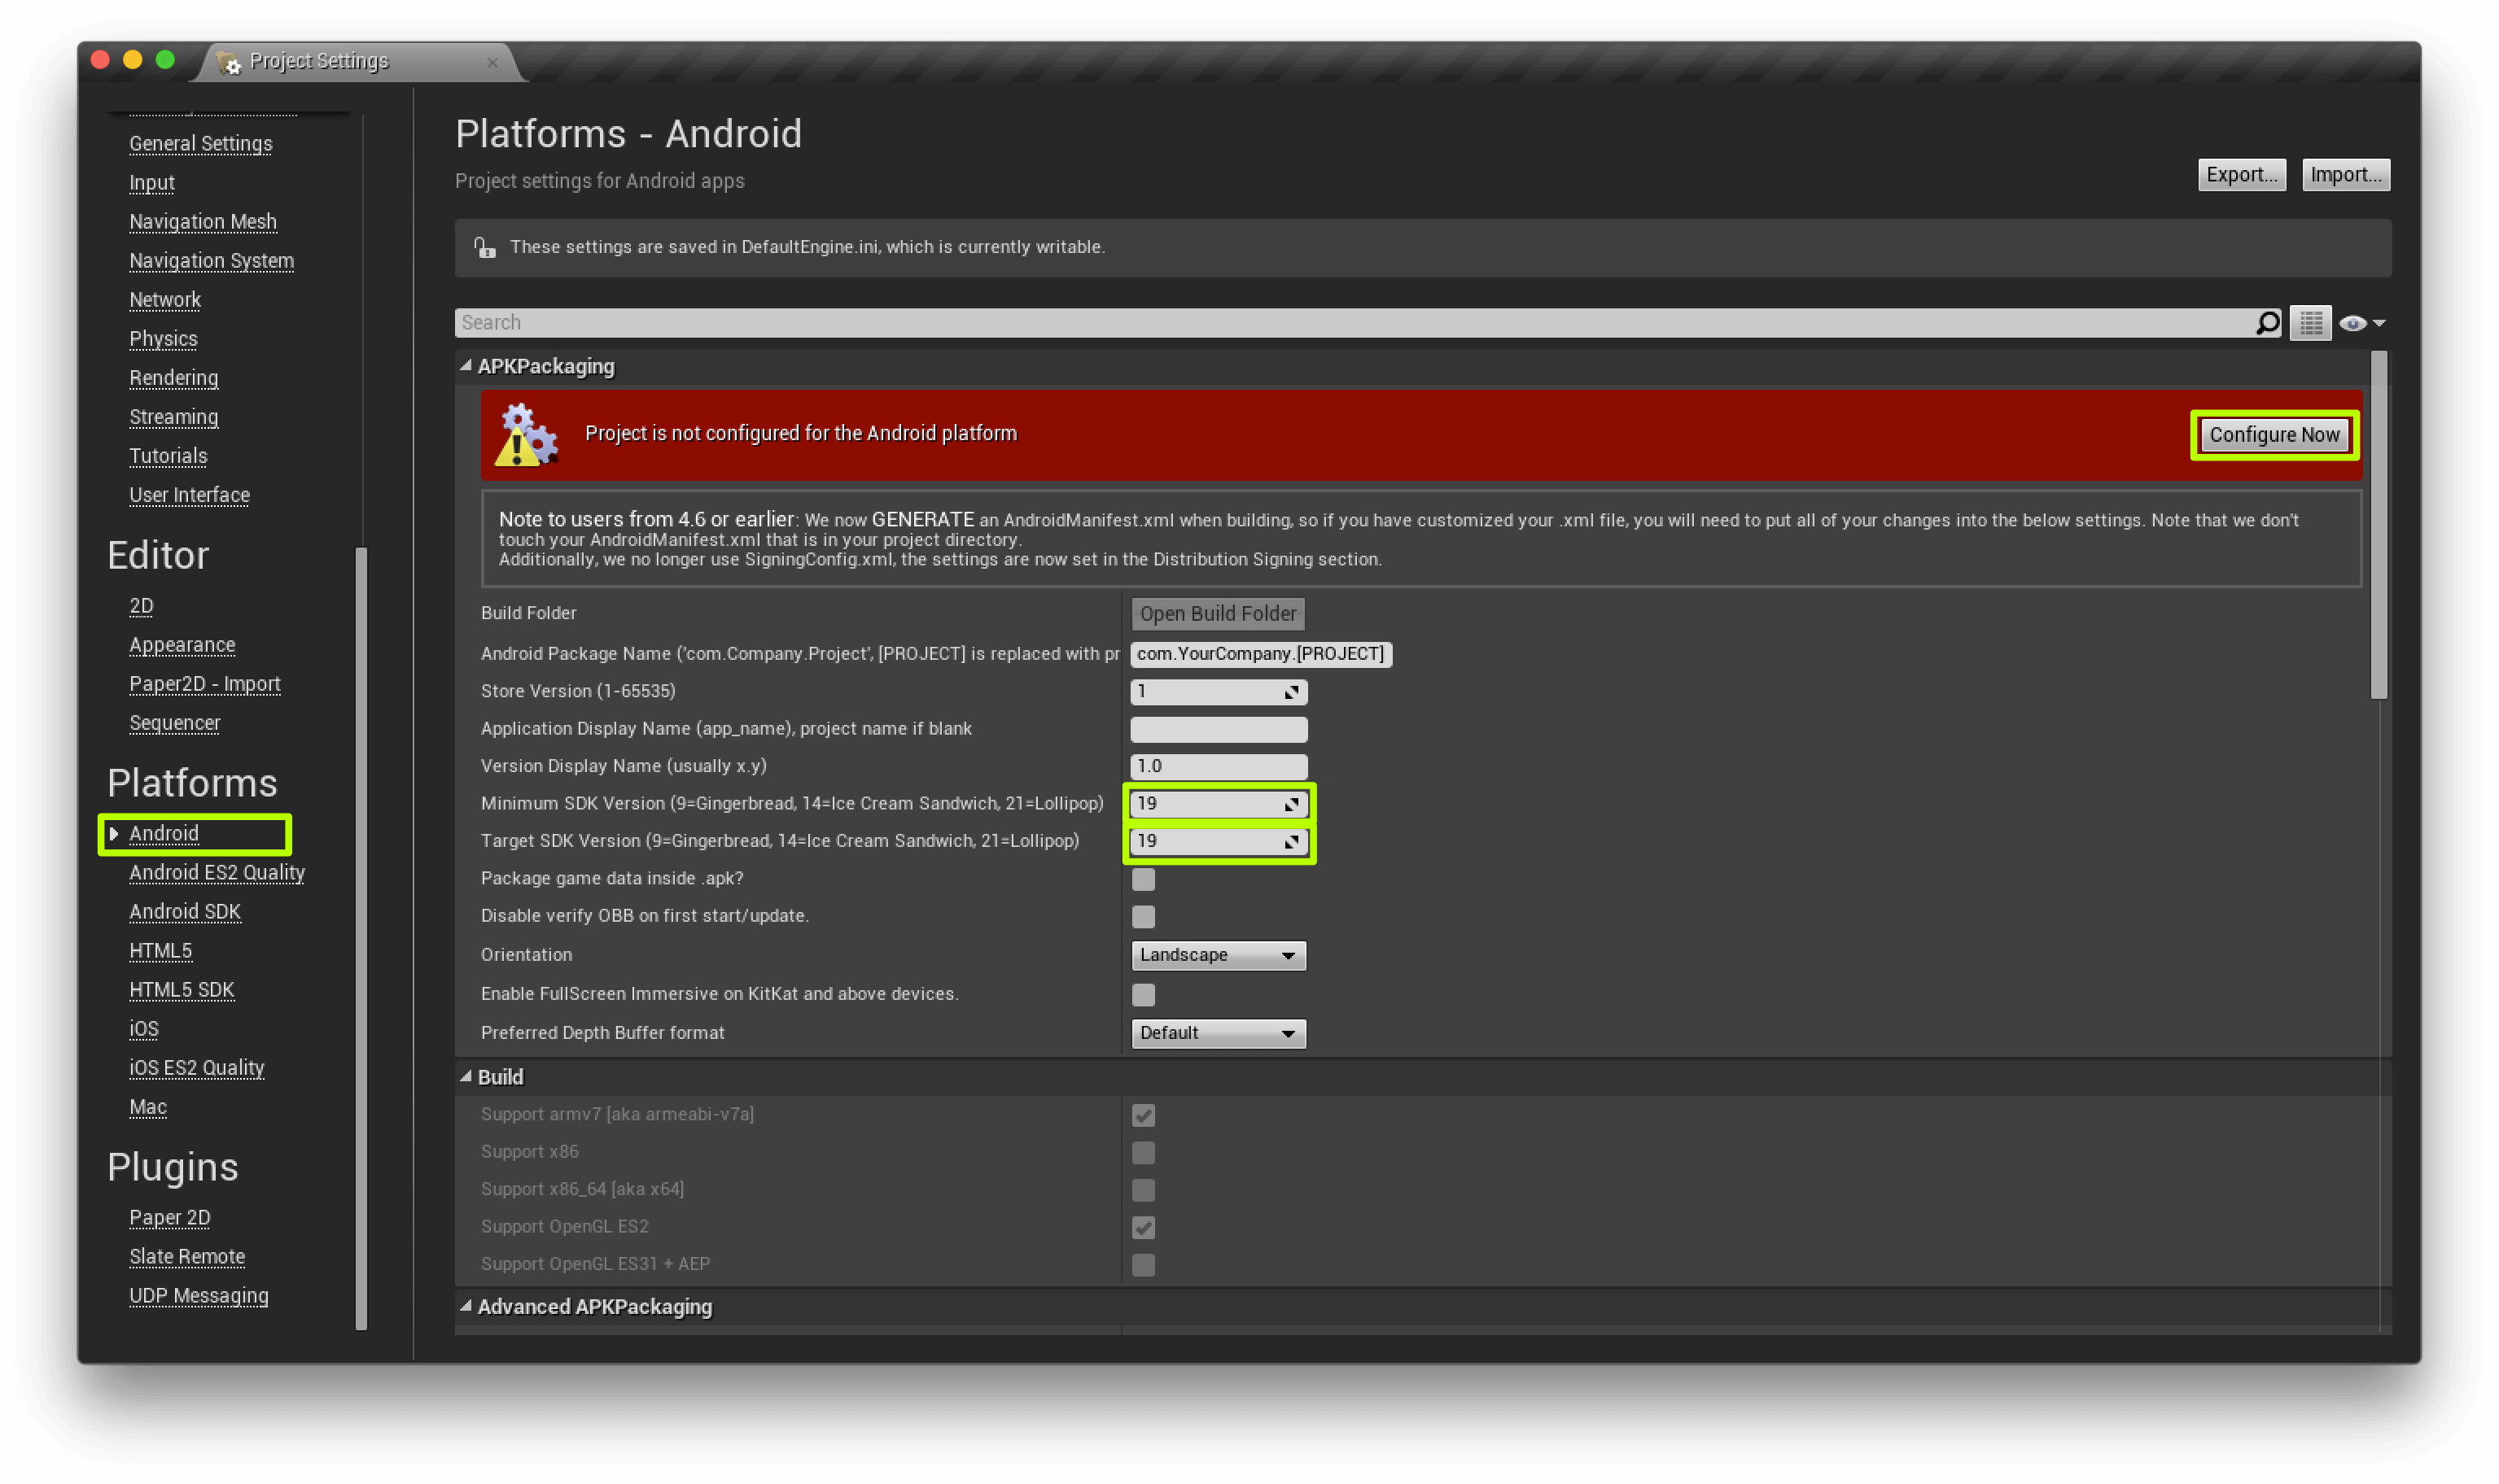Enable Package game data inside .apk

1144,878
